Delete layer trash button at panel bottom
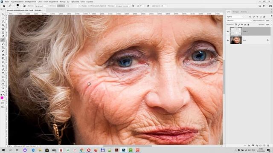This screenshot has width=273, height=153. click(268, 145)
